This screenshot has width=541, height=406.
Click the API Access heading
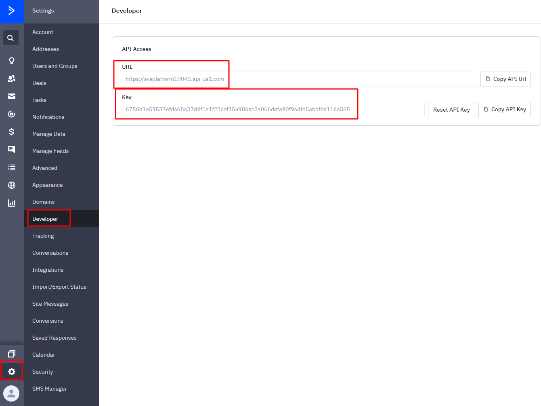coord(136,49)
